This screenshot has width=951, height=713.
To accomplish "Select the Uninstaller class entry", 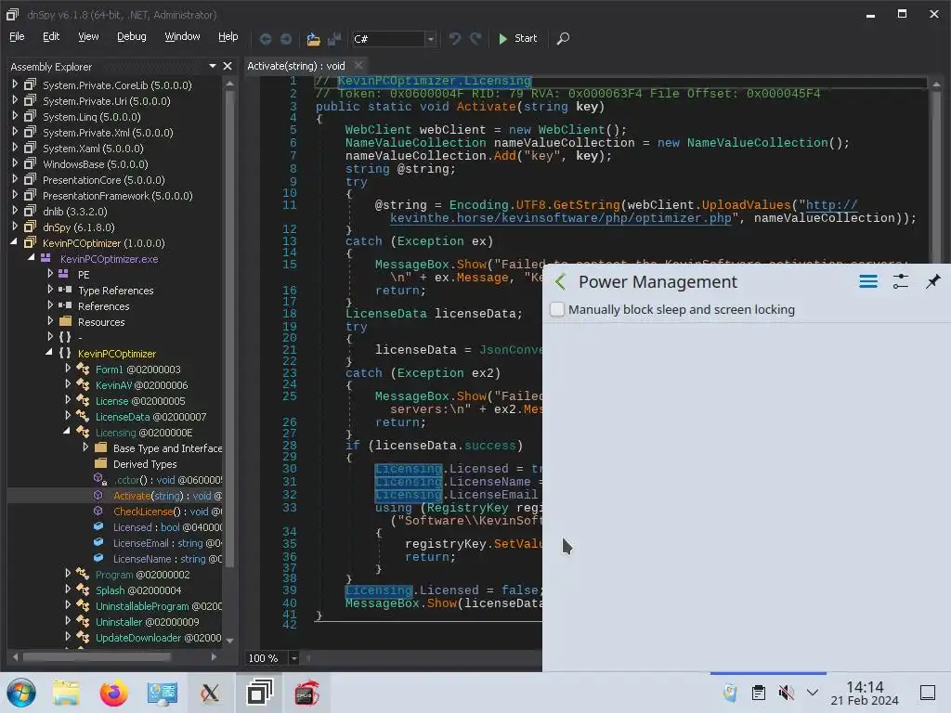I will (147, 621).
